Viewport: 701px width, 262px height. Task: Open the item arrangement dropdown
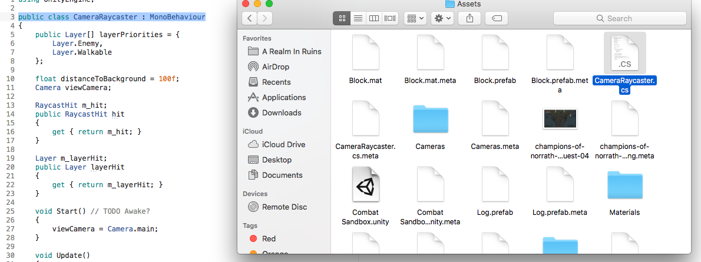(415, 18)
